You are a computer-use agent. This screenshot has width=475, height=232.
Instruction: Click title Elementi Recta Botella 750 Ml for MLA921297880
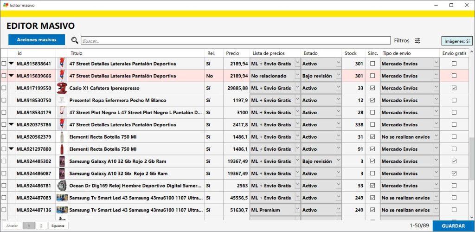[103, 149]
